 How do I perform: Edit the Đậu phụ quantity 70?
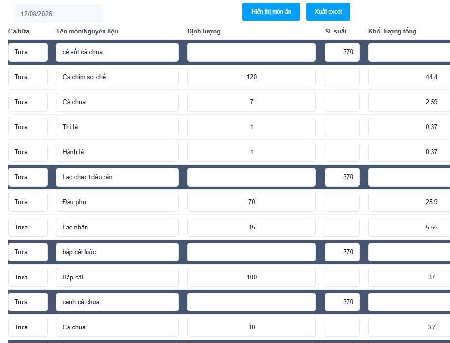251,202
